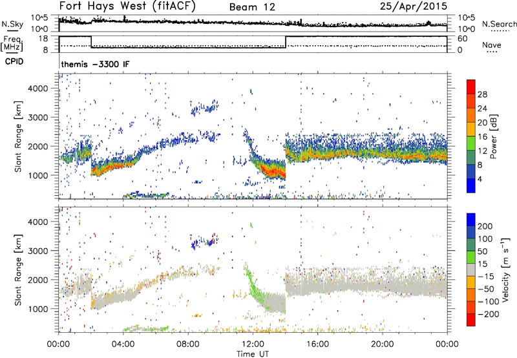The width and height of the screenshot is (517, 358).
Task: Click the "Time UT" axis title
Action: point(253,354)
